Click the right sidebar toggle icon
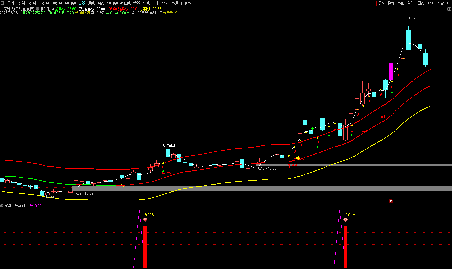This screenshot has width=452, height=269. [449, 9]
